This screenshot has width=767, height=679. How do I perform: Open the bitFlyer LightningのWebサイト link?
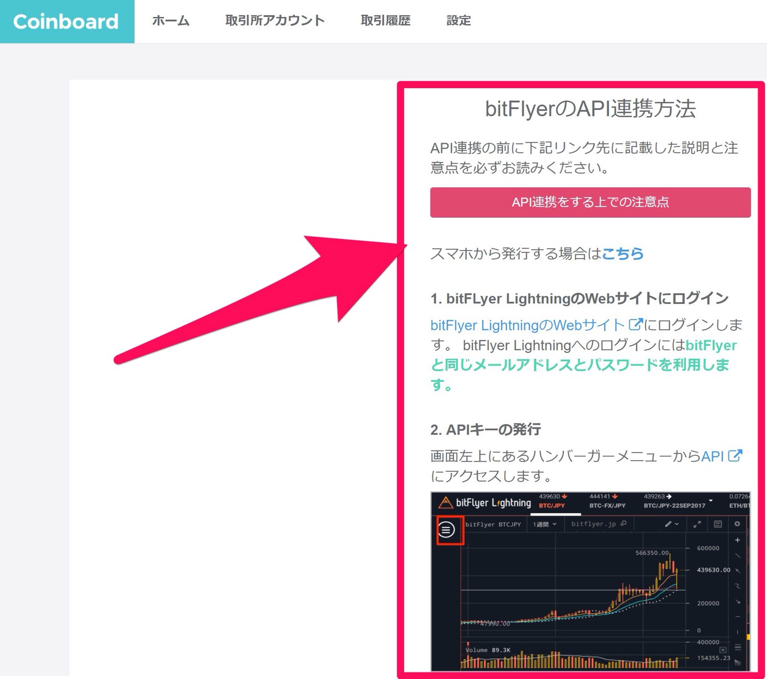pyautogui.click(x=527, y=325)
